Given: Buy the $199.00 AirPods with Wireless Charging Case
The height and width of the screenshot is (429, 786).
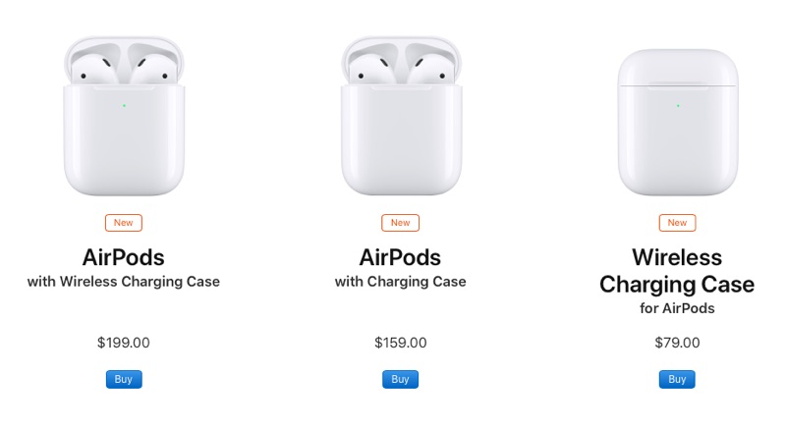Looking at the screenshot, I should coord(124,380).
